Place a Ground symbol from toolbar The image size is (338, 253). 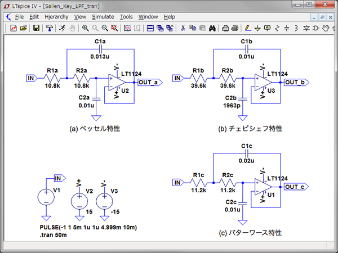click(x=259, y=28)
